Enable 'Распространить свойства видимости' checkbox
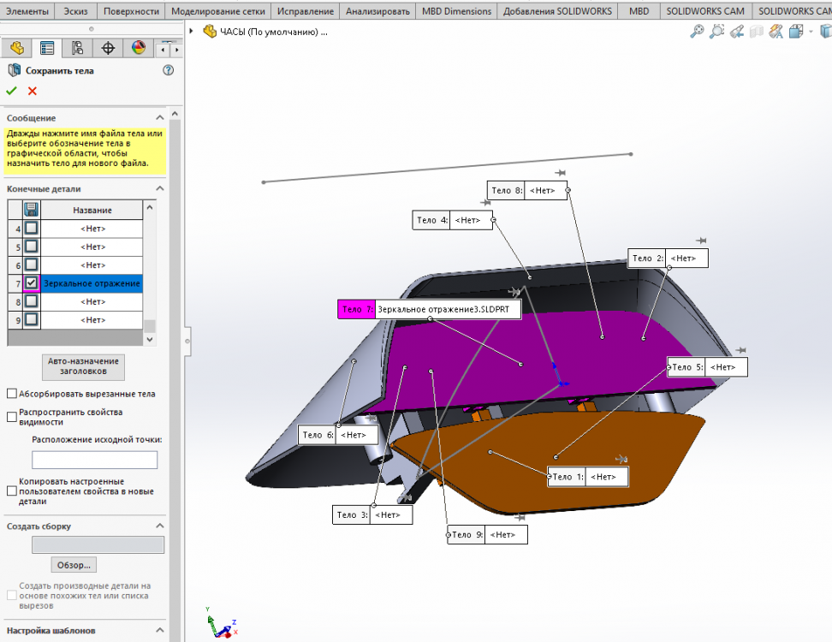 point(12,417)
